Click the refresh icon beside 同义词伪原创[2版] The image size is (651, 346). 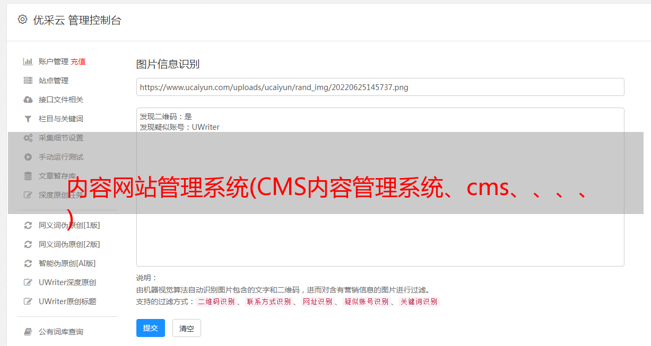pyautogui.click(x=28, y=244)
